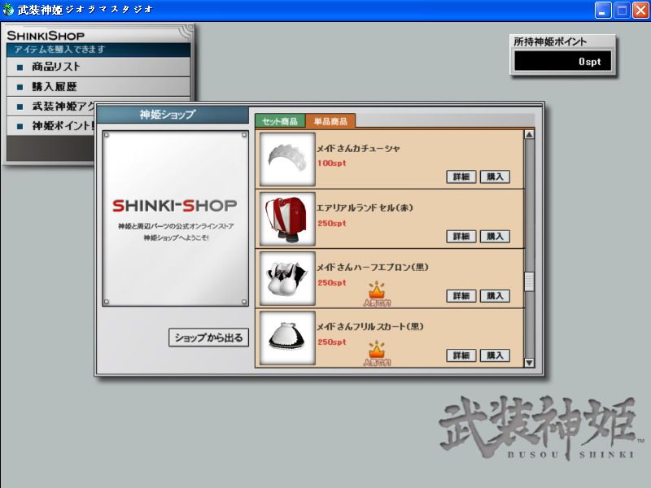Select the 武装神姫 menu entry in ShinkiShop

[52, 107]
